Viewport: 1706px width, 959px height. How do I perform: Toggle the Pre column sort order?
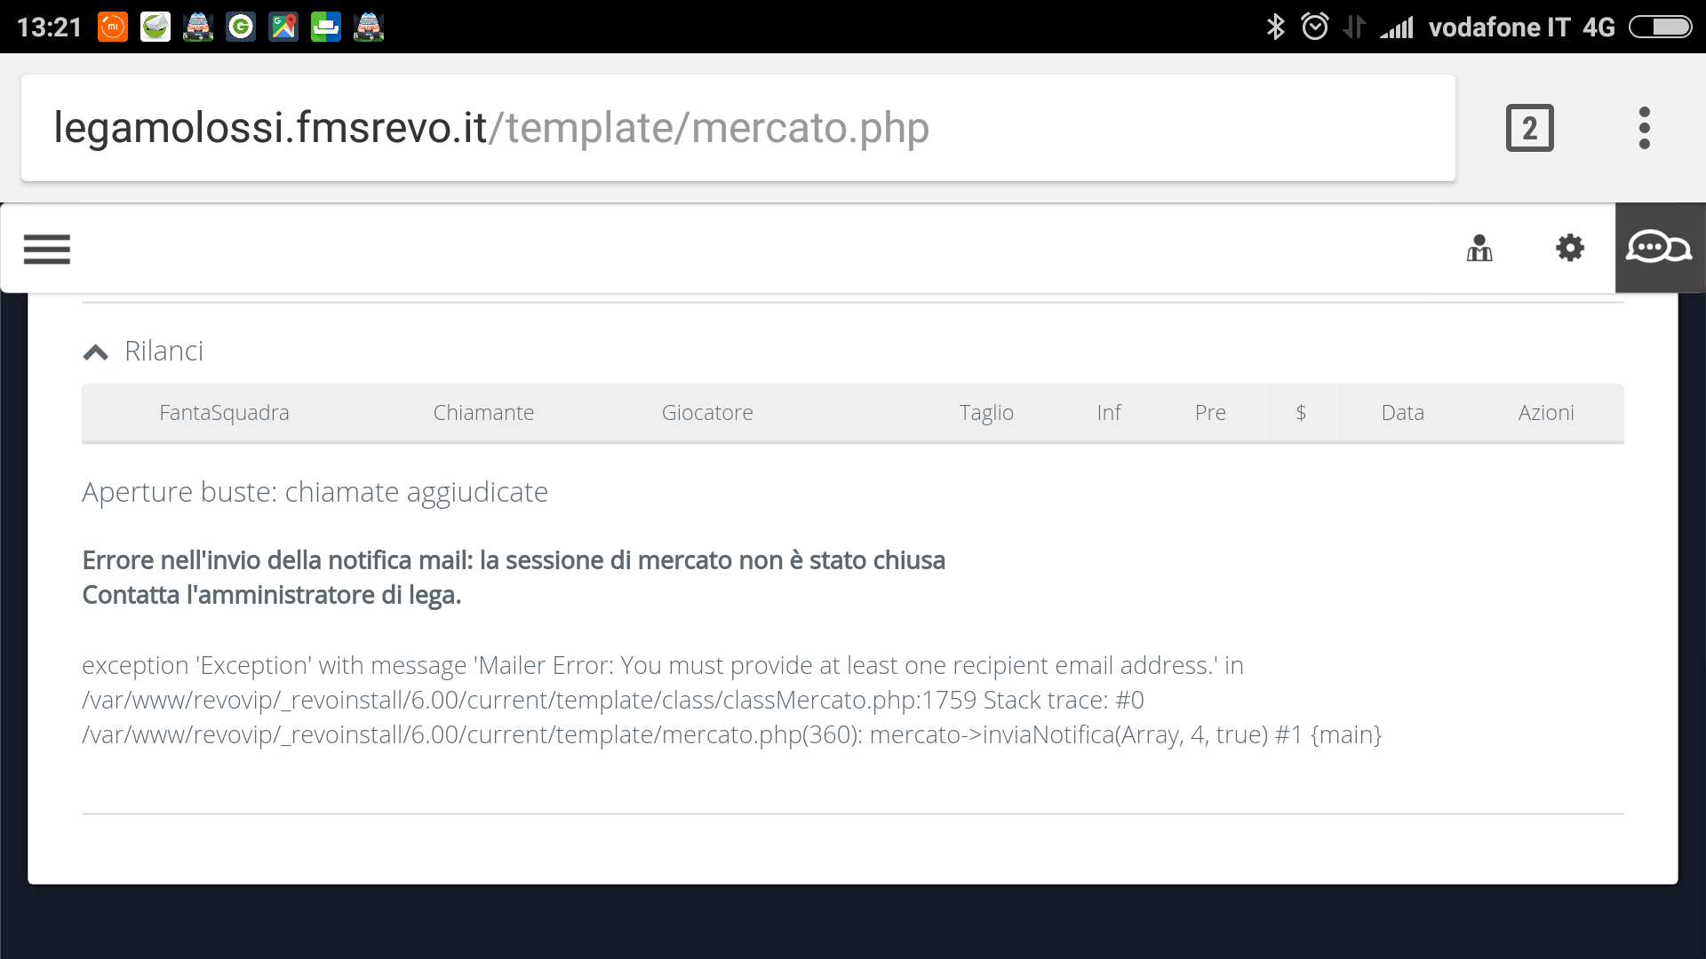coord(1209,412)
